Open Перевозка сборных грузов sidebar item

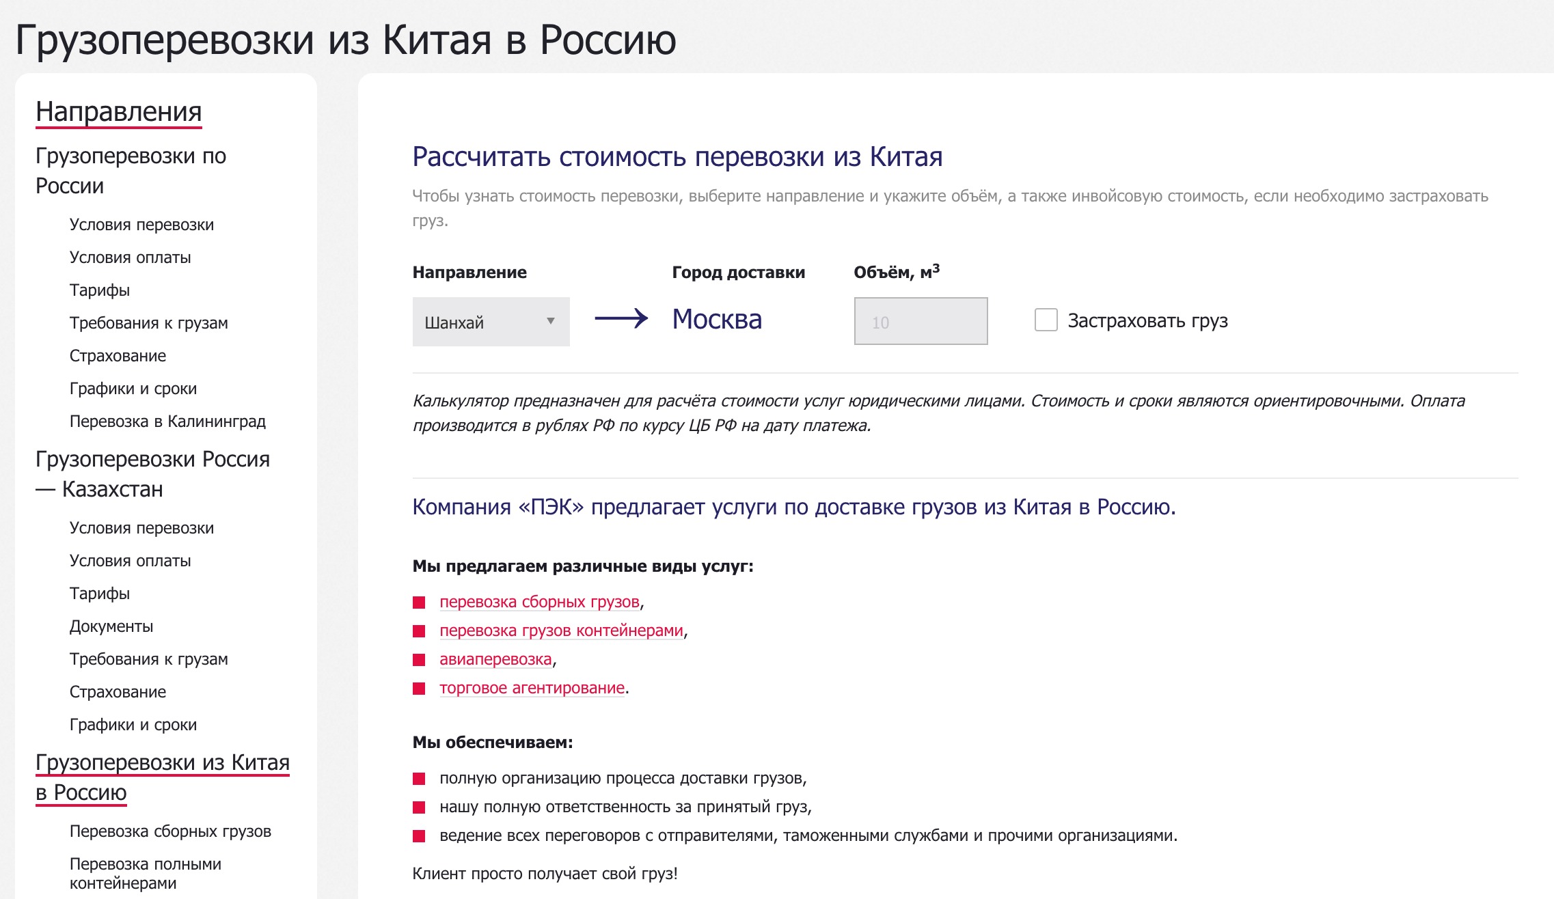[x=170, y=831]
